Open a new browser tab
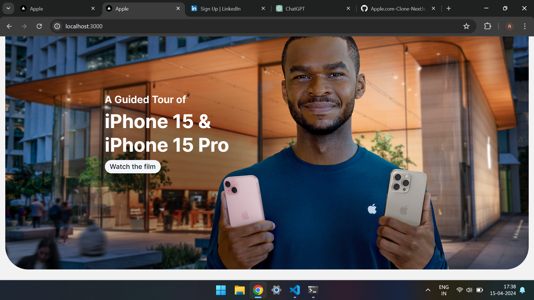534x300 pixels. point(449,9)
